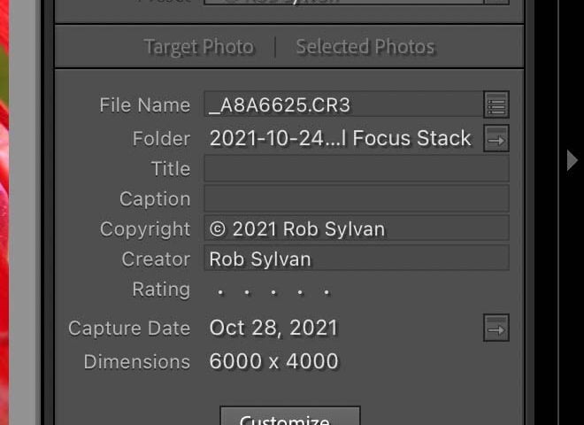Click into the Caption field

click(357, 199)
